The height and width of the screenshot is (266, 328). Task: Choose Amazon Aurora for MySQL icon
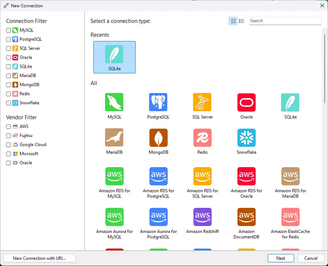(x=115, y=217)
